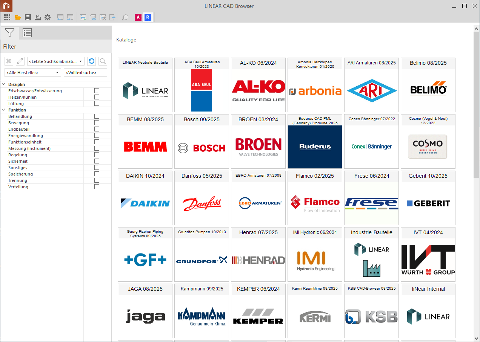Click the pencil edit filter icon
This screenshot has width=480, height=342.
(20, 61)
